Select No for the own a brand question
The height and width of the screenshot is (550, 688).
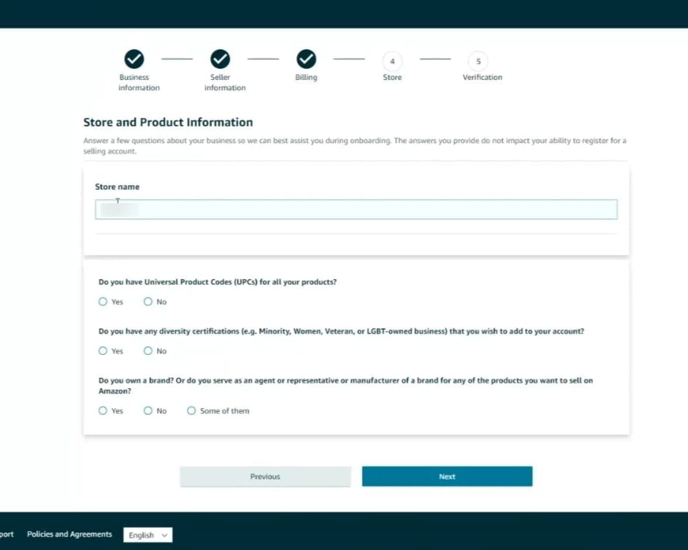[148, 410]
